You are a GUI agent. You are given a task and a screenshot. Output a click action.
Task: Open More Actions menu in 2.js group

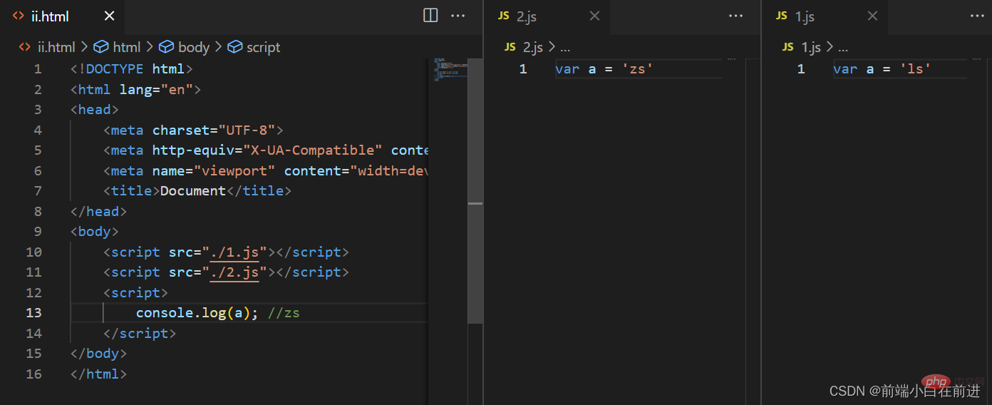click(x=735, y=16)
